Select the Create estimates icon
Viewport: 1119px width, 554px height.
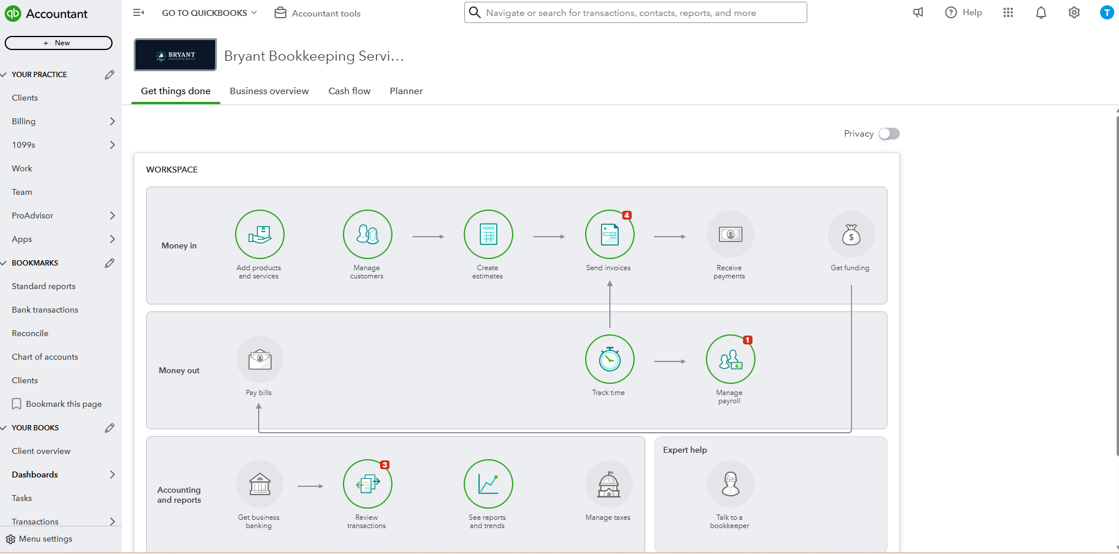pos(488,234)
